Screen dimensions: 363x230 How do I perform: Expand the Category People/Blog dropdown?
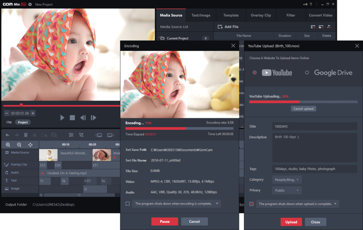(x=286, y=180)
